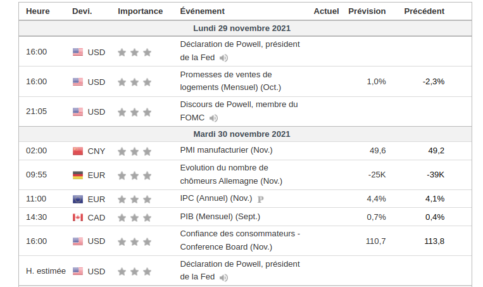Viewport: 483px width, 287px height.
Task: Click speaker icon in Monday 16:00 Powell declaration row
Action: tap(223, 58)
